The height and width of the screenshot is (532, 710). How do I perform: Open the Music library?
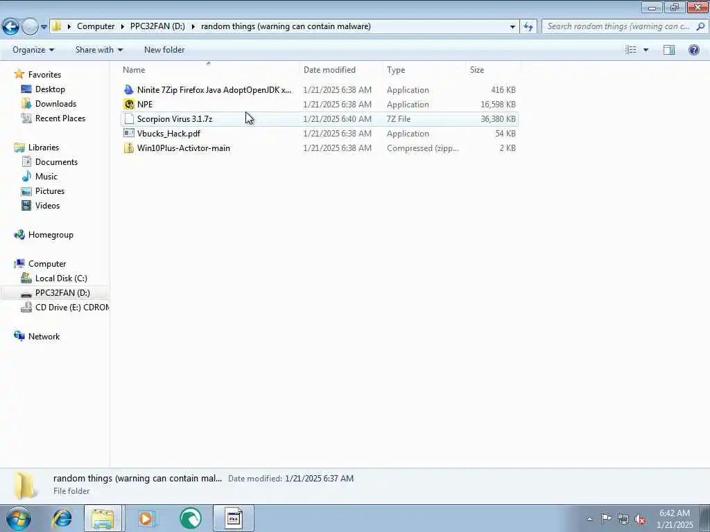tap(46, 177)
